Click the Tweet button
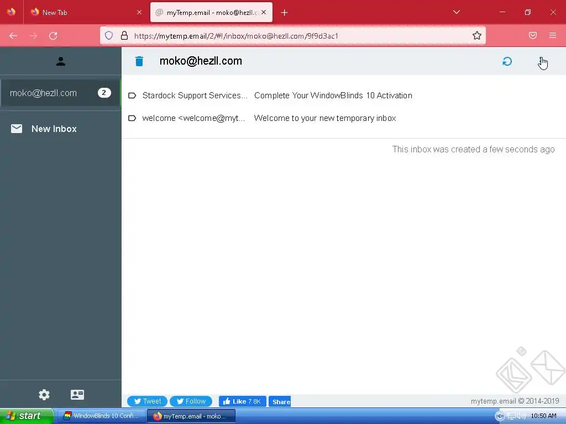The height and width of the screenshot is (424, 566). (147, 401)
